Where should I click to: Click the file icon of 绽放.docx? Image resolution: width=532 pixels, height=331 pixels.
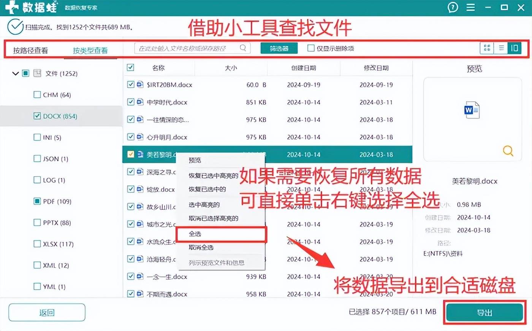coord(140,189)
